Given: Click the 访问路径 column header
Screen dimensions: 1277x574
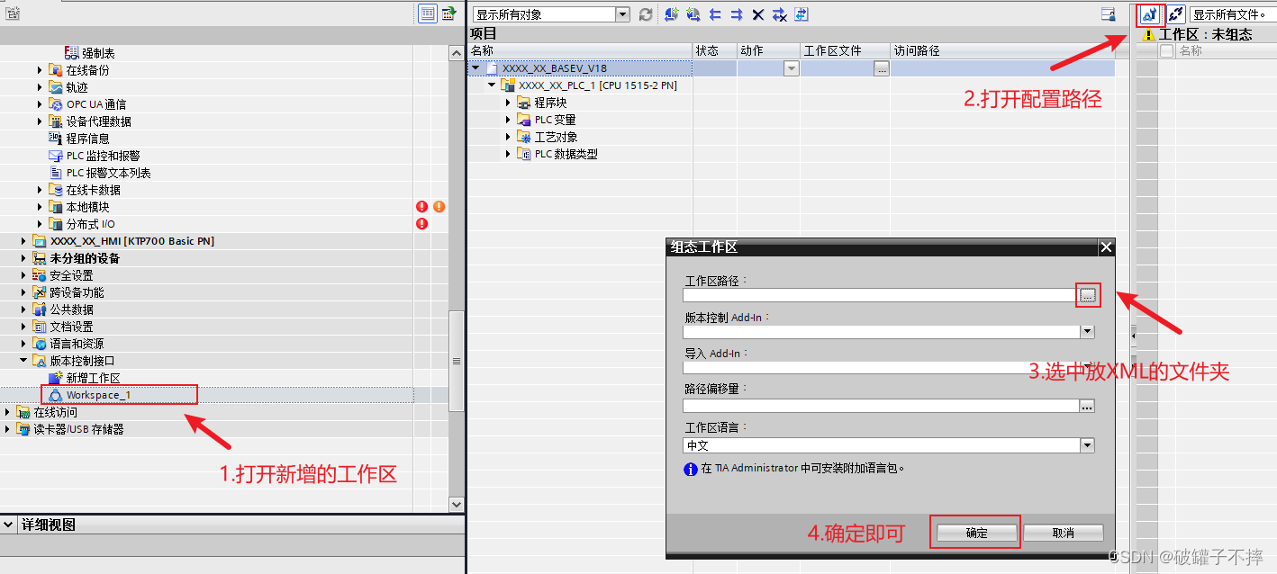Looking at the screenshot, I should (1002, 51).
